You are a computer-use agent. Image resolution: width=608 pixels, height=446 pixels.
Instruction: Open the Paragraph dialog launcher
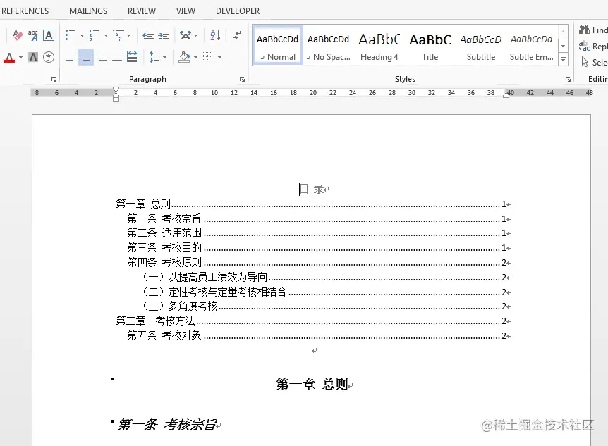(x=241, y=78)
